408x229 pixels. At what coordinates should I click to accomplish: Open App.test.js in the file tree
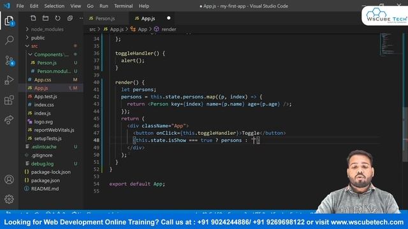point(45,96)
